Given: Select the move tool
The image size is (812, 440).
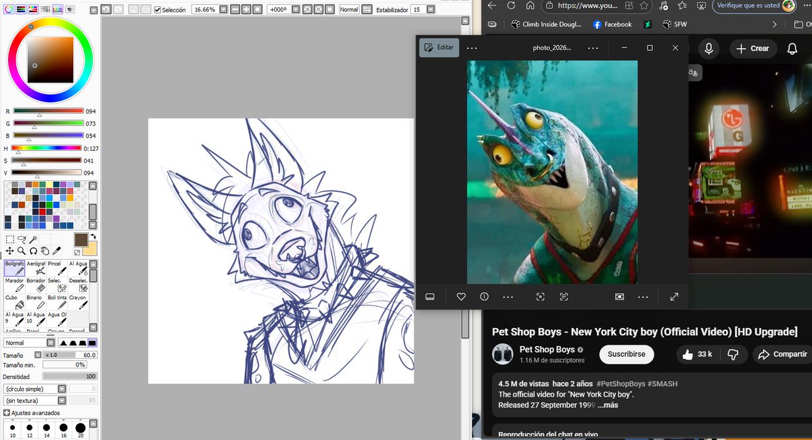Looking at the screenshot, I should 9,251.
